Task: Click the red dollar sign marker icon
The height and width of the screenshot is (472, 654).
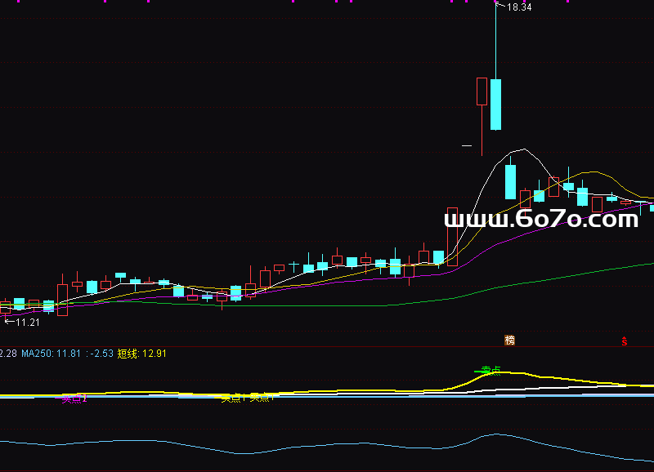Action: (x=625, y=341)
